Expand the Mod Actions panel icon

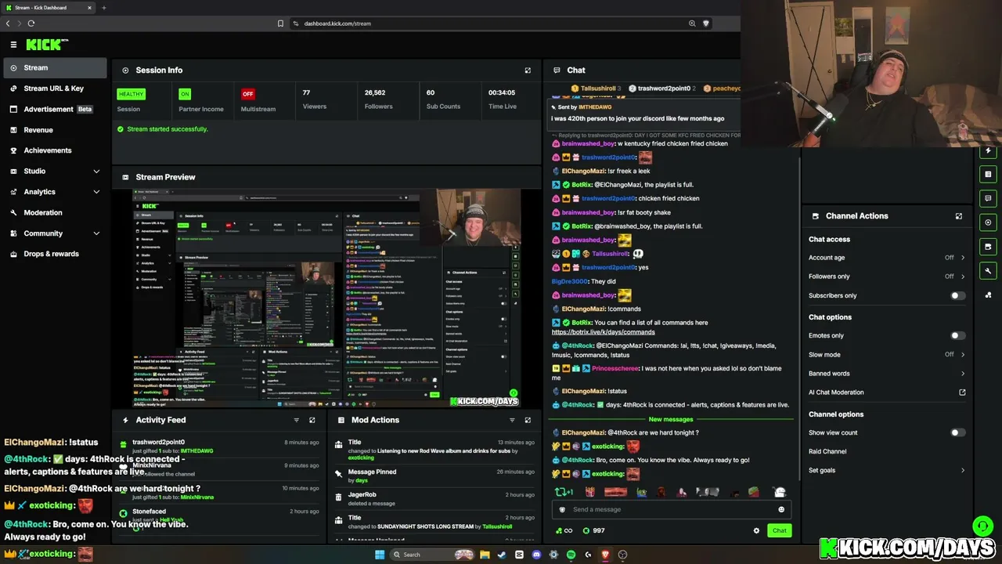528,420
